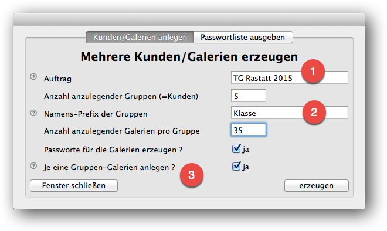
Task: Uncheck Passworte für die Galerien erzeugen checkbox
Action: (x=236, y=148)
